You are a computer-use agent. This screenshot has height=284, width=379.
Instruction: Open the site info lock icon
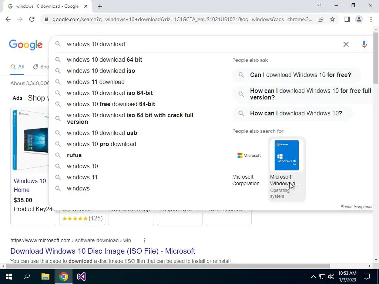click(47, 19)
